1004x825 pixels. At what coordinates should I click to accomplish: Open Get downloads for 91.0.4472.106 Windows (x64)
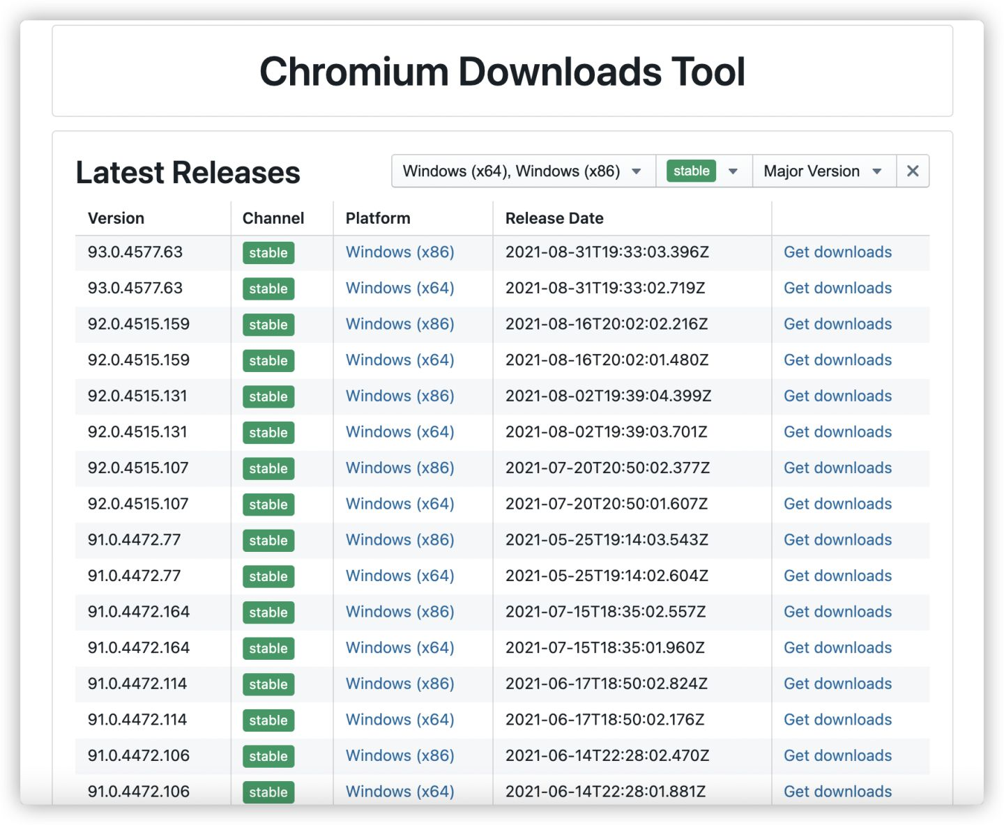pyautogui.click(x=837, y=792)
